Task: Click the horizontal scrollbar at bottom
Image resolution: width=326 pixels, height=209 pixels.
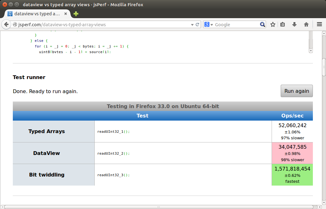Action: pos(158,207)
